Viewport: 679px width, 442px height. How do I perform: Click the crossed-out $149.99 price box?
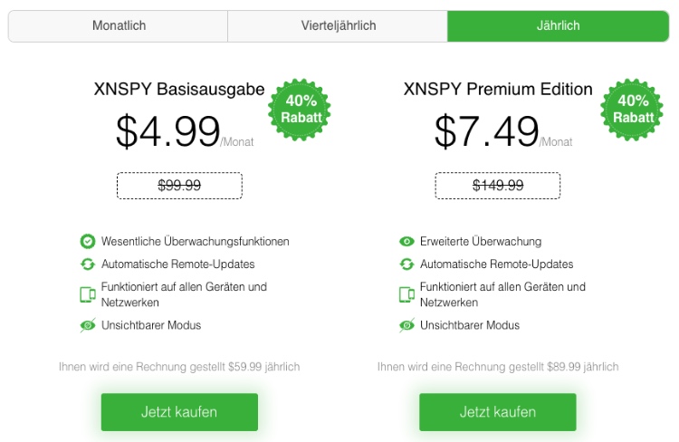[498, 186]
